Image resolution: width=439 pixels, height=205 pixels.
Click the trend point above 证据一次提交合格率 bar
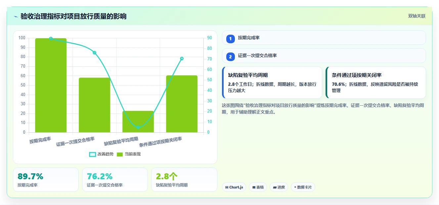pos(94,52)
